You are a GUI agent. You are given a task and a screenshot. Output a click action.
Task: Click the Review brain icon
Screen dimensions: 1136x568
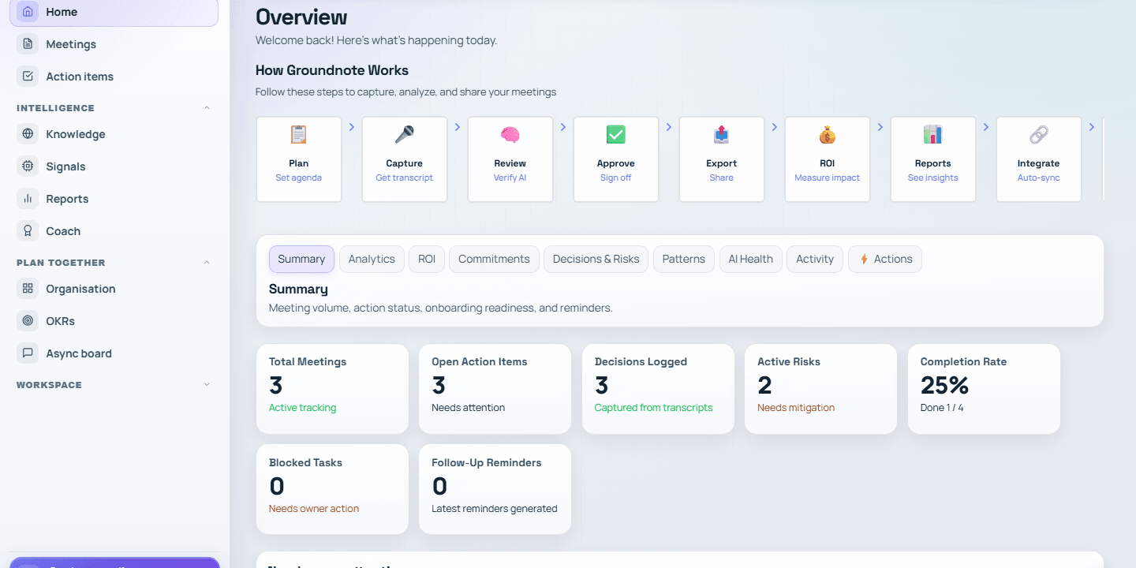pos(510,135)
